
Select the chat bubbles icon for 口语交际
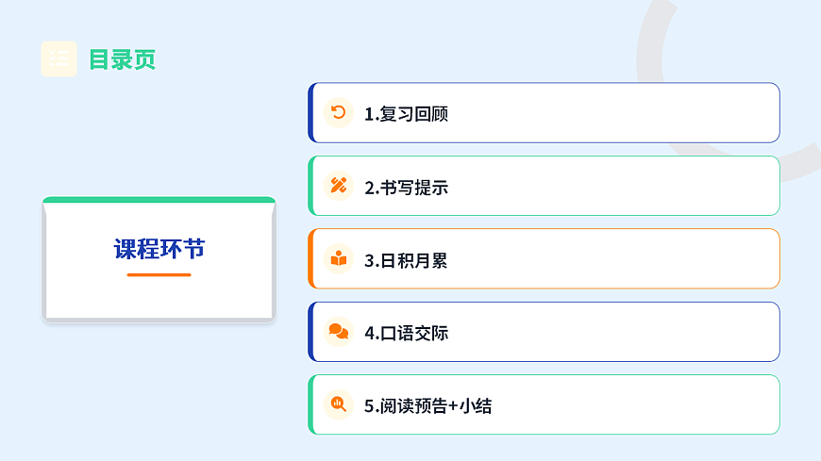(x=338, y=332)
